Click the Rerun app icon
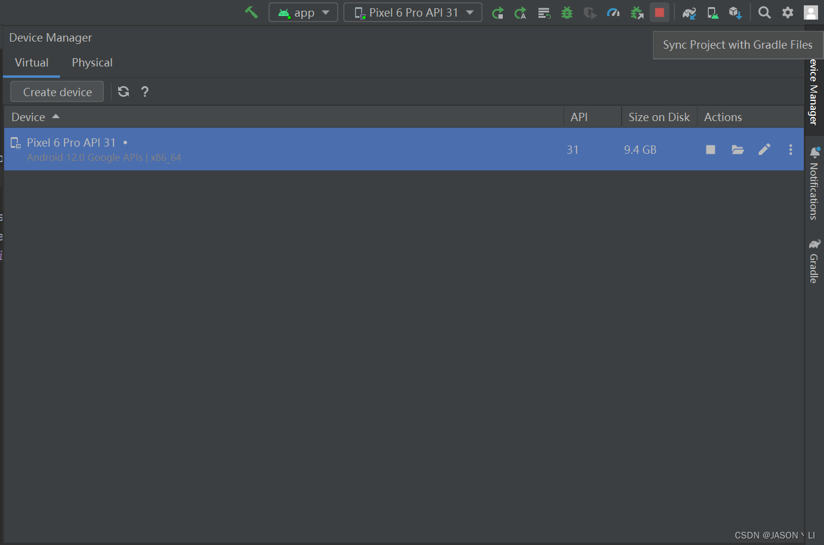Image resolution: width=824 pixels, height=545 pixels. tap(498, 12)
